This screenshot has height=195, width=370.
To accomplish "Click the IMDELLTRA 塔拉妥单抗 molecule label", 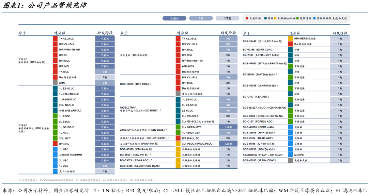I will (x=140, y=109).
